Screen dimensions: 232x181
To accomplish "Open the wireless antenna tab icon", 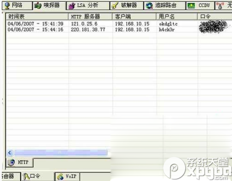I will (220, 6).
